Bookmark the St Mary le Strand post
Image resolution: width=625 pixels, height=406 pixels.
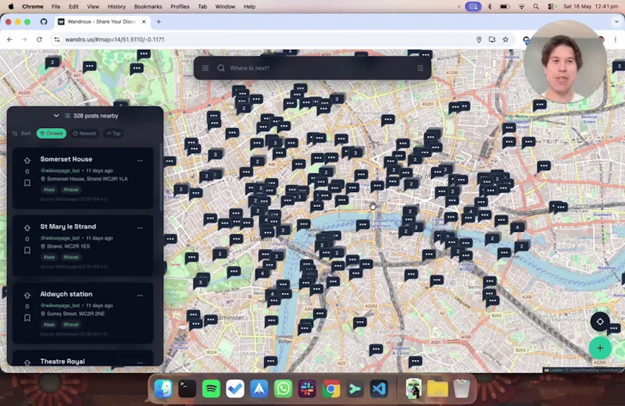[x=27, y=250]
